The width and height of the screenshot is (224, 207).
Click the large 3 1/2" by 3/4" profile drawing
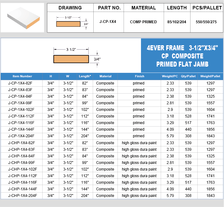pos(77,57)
